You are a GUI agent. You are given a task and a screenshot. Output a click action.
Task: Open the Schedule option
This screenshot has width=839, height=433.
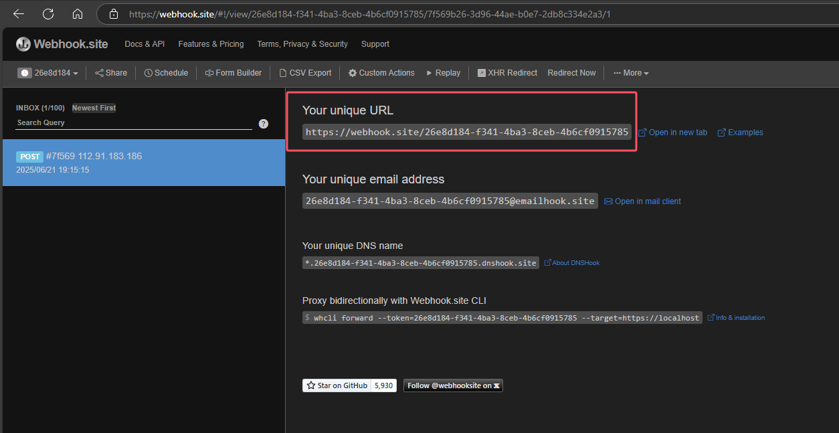166,73
